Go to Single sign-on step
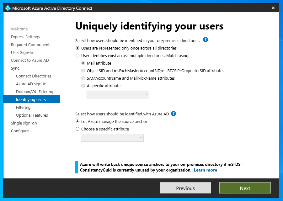Image resolution: width=283 pixels, height=201 pixels. (x=24, y=123)
